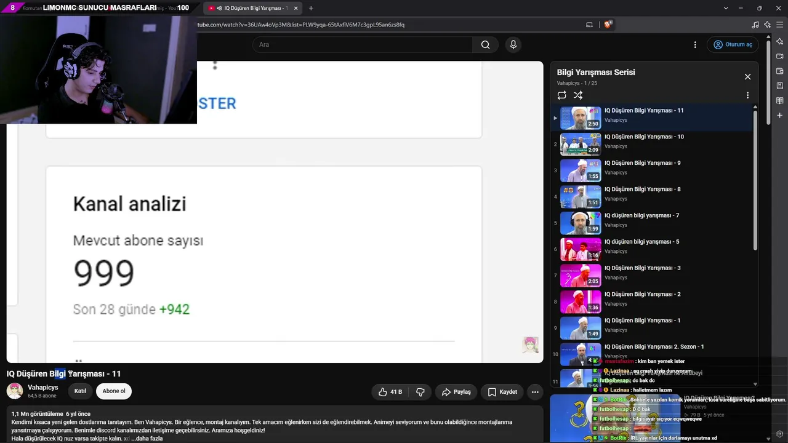This screenshot has width=788, height=443.
Task: Open the Brave music playlist note icon
Action: click(755, 25)
